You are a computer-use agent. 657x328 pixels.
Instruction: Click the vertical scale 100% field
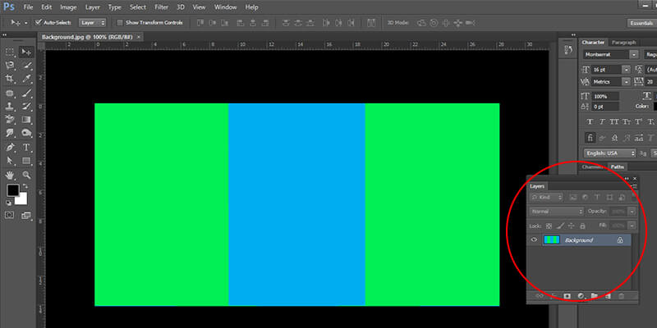[605, 96]
